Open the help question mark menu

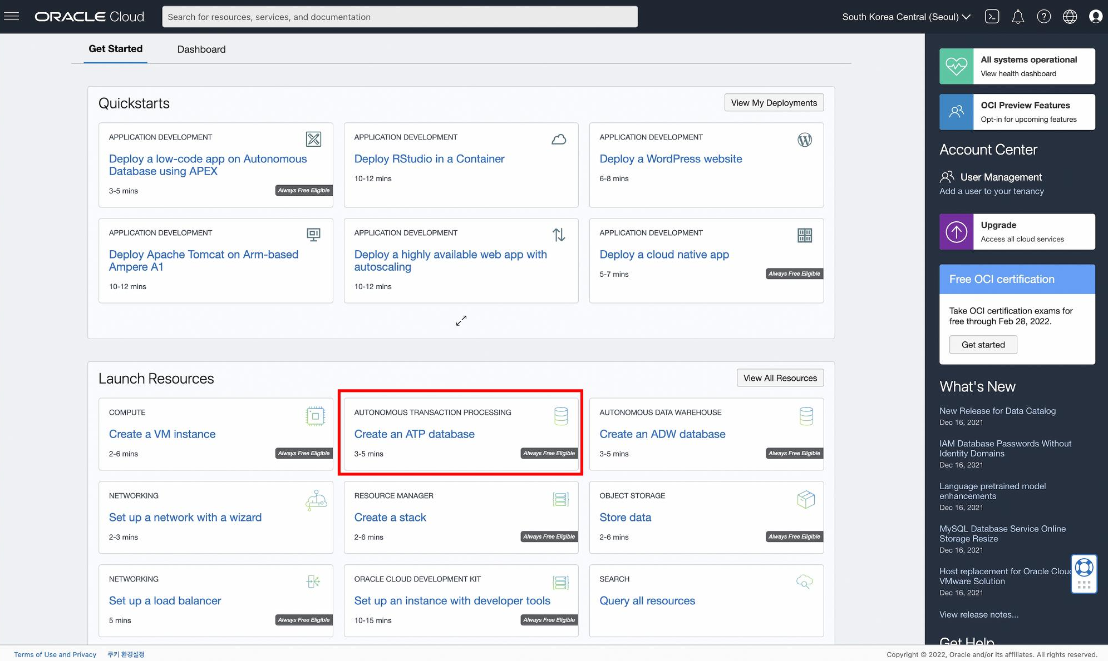[1044, 17]
